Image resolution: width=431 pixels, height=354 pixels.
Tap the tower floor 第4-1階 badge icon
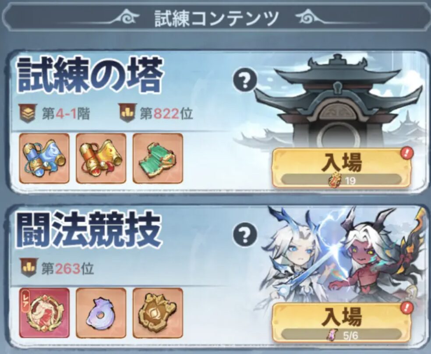(x=28, y=113)
